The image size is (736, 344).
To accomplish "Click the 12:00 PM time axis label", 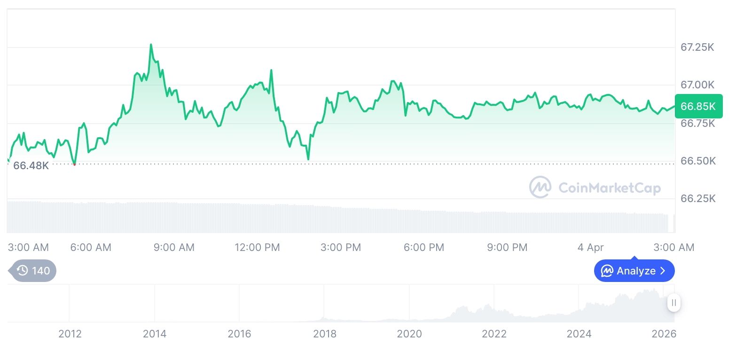I will [x=257, y=247].
